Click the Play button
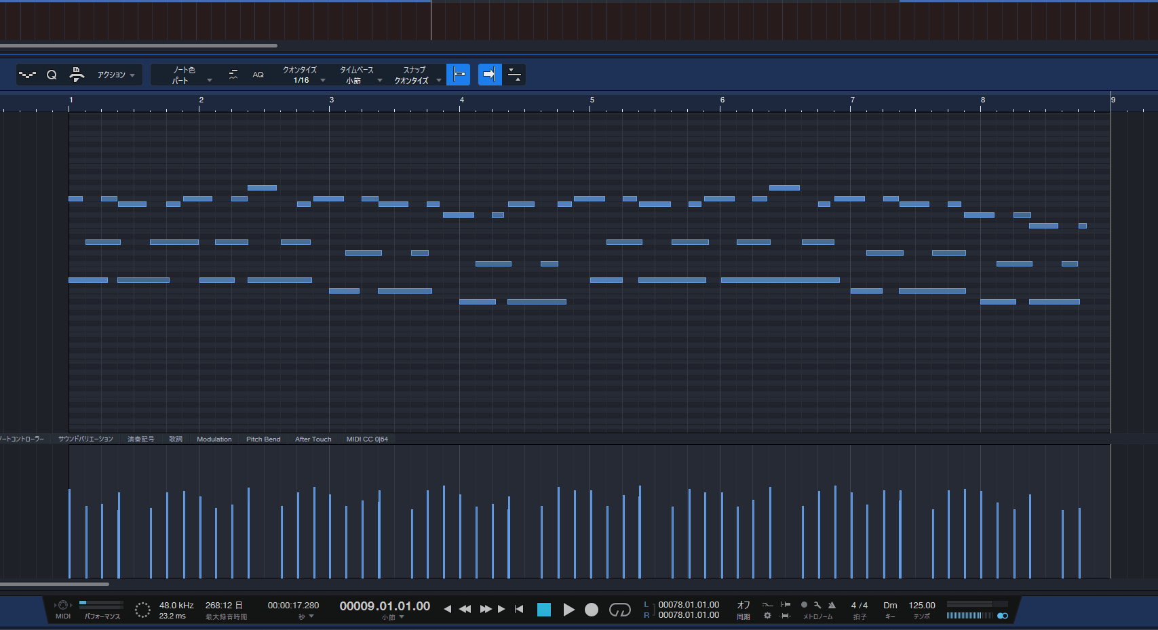The height and width of the screenshot is (630, 1158). click(568, 610)
